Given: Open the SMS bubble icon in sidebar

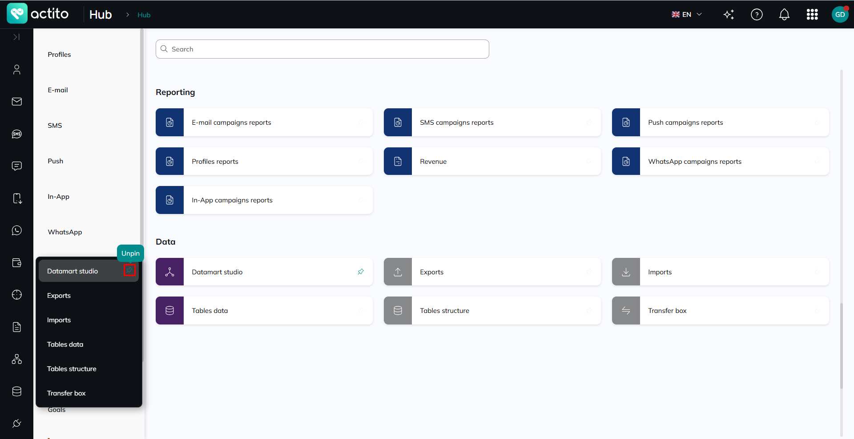Looking at the screenshot, I should (x=16, y=134).
